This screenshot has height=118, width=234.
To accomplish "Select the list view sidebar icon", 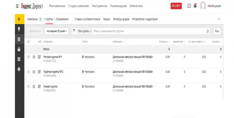I will coord(19,39).
